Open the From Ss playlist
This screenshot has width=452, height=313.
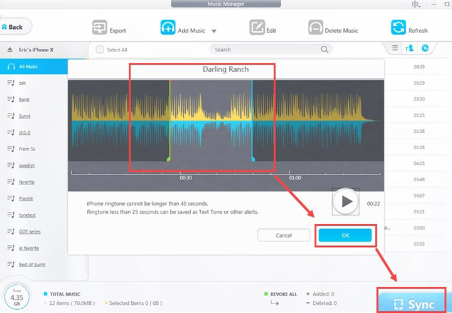pos(27,149)
